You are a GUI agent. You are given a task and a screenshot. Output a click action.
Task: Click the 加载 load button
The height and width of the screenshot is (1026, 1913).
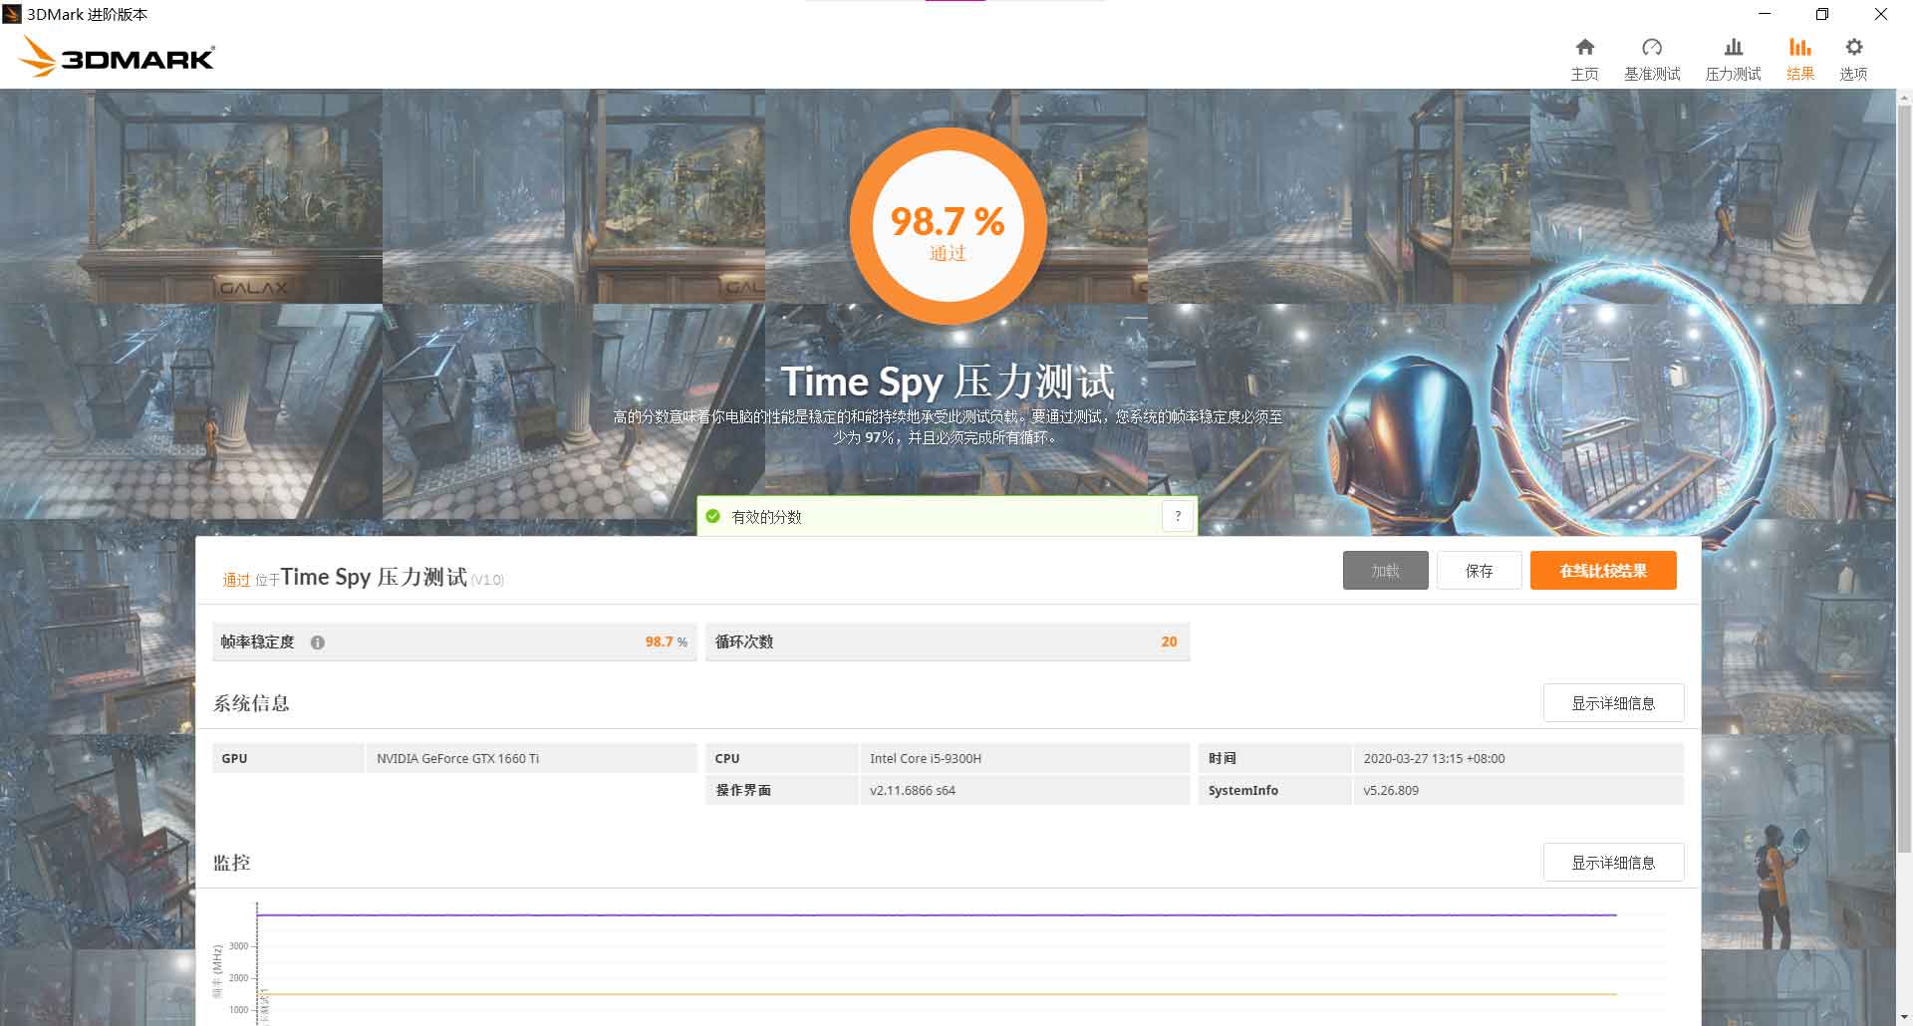pyautogui.click(x=1385, y=571)
